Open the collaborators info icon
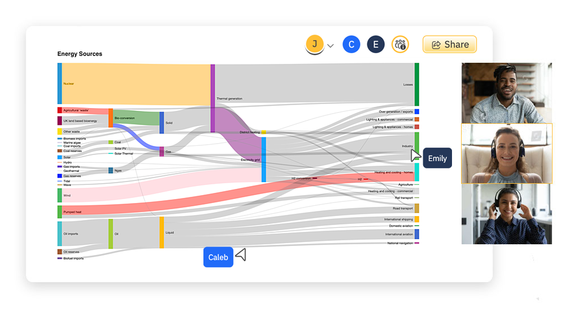Viewport: 565px width, 311px height. click(x=400, y=44)
